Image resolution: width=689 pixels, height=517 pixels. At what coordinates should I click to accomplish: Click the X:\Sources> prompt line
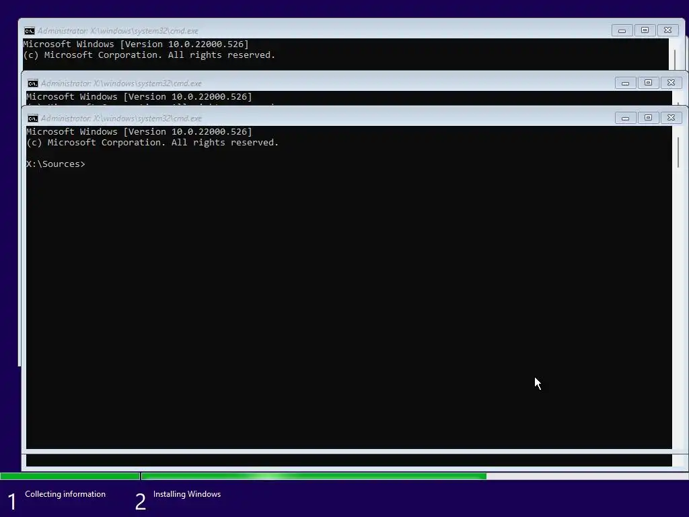56,164
